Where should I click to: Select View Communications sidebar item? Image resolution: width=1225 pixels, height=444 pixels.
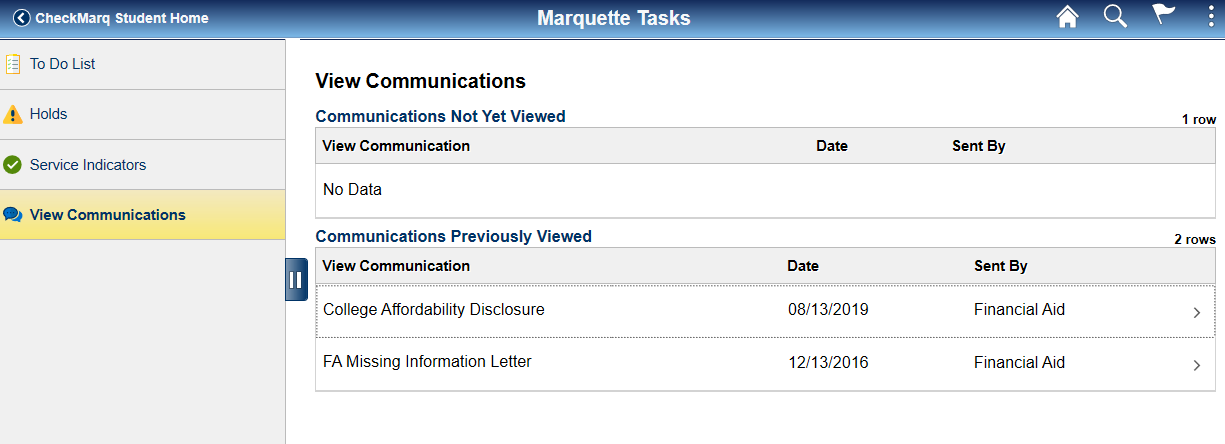[107, 215]
